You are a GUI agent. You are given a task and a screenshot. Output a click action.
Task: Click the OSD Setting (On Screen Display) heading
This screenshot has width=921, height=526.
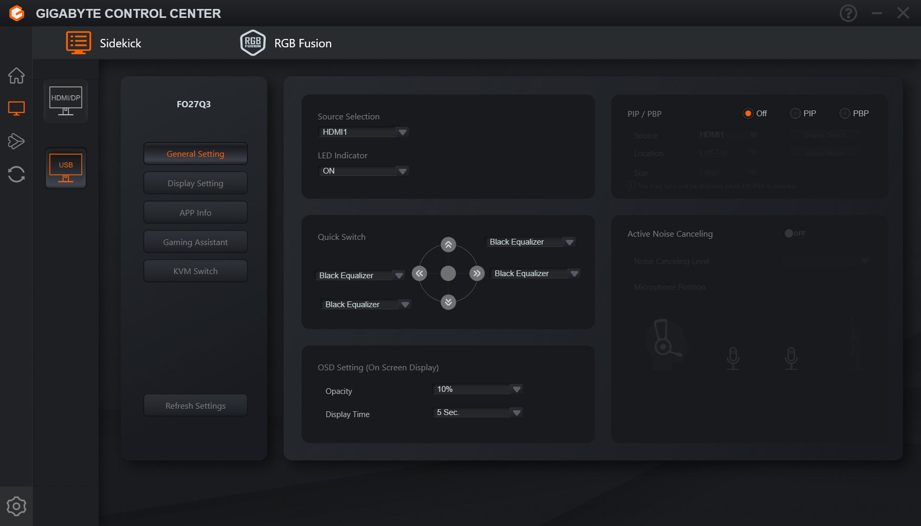378,367
